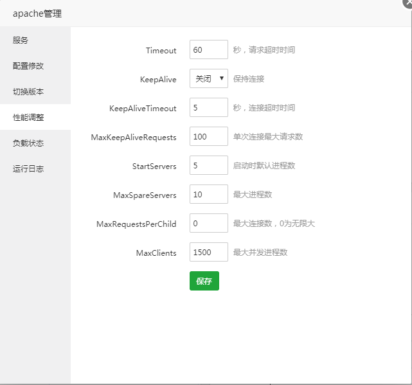The width and height of the screenshot is (412, 385).
Task: Expand the KeepAlive dropdown
Action: click(x=209, y=78)
